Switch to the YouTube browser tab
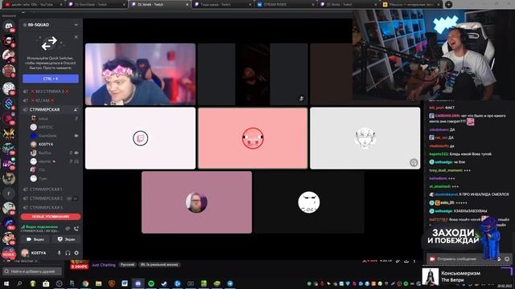 pos(33,5)
